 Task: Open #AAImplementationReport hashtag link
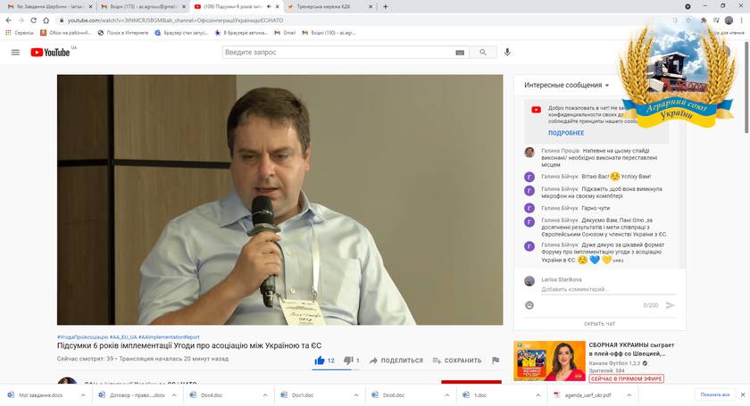tap(169, 337)
